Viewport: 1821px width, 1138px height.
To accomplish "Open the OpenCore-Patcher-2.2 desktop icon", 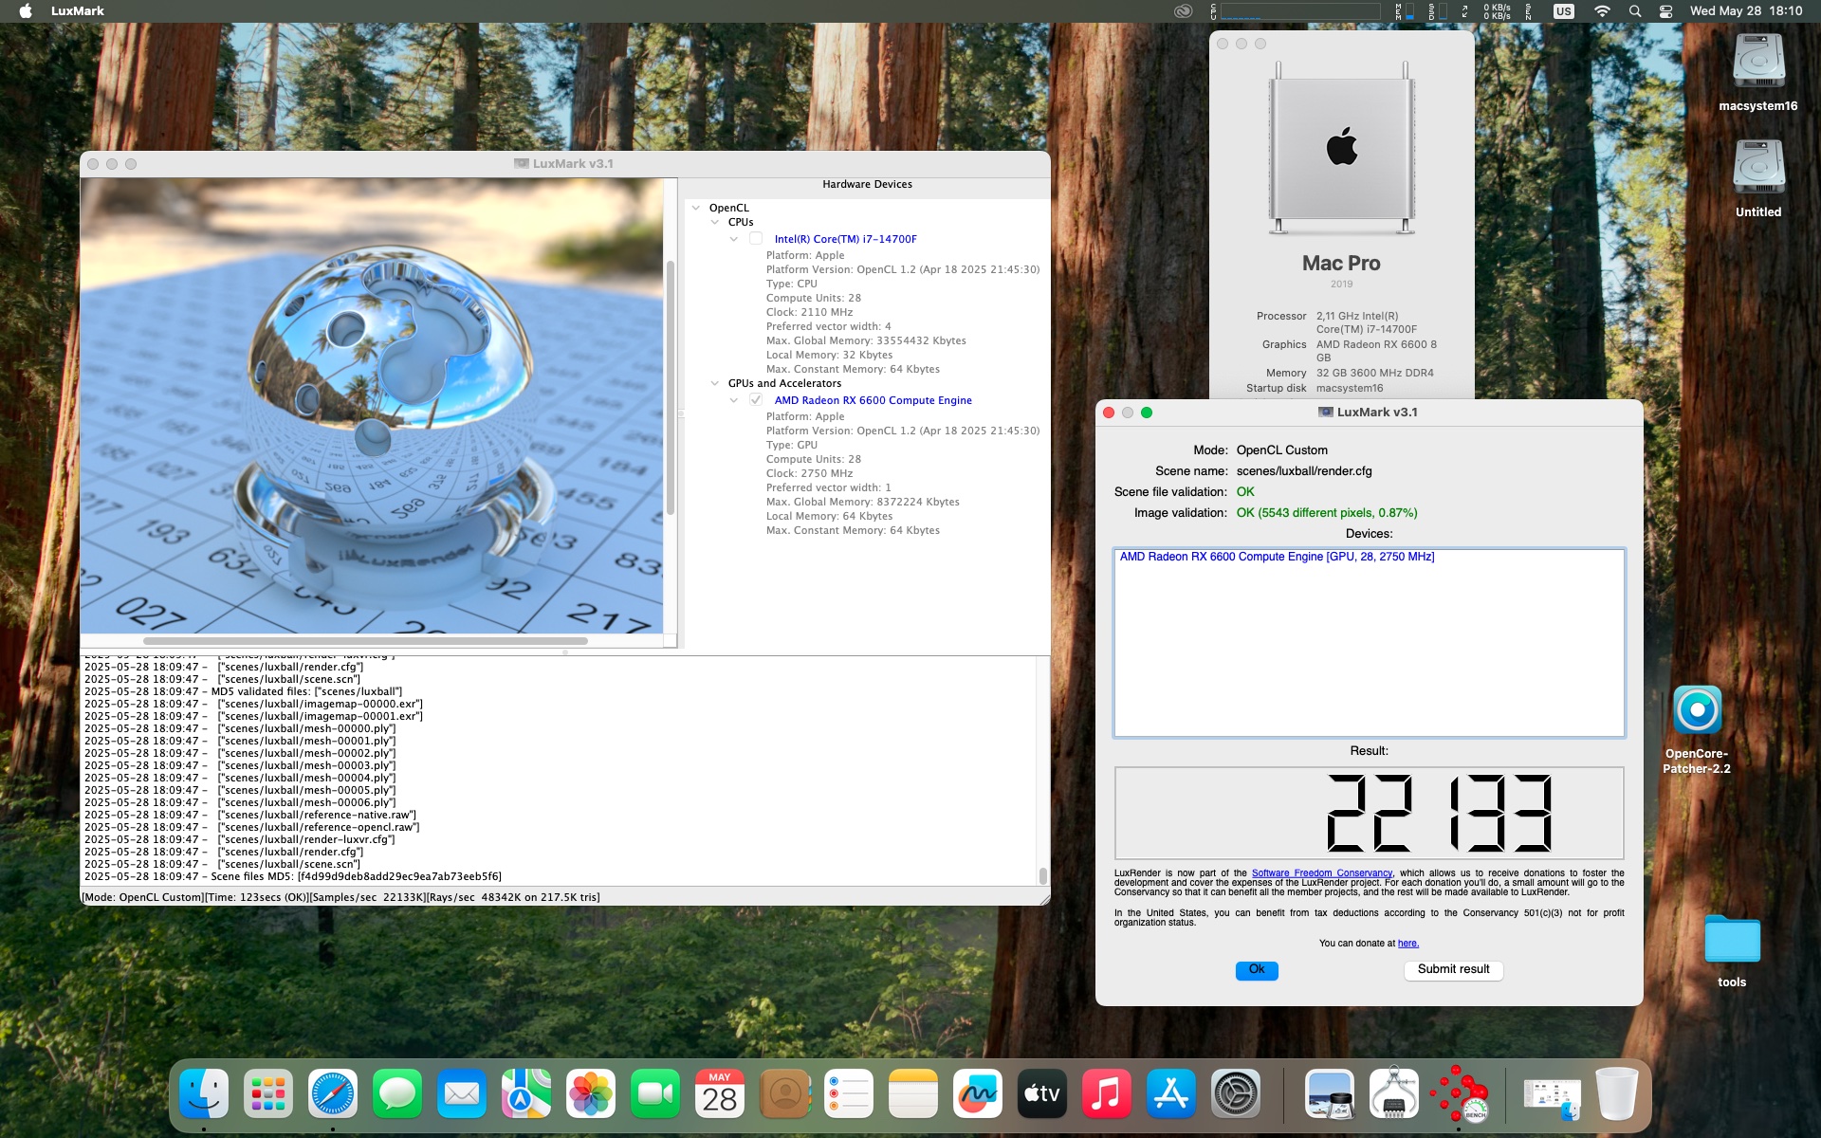I will tap(1697, 711).
